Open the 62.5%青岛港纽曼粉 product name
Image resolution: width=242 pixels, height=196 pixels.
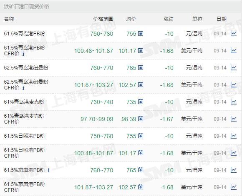coord(26,68)
